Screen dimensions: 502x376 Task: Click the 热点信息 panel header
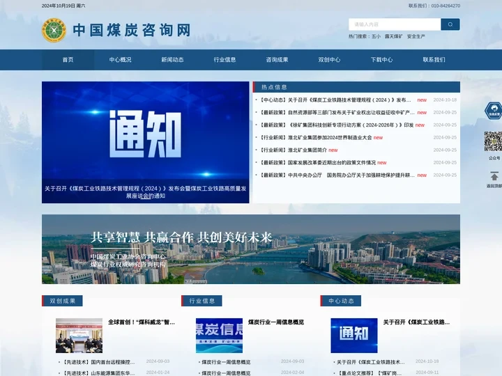tap(356, 87)
